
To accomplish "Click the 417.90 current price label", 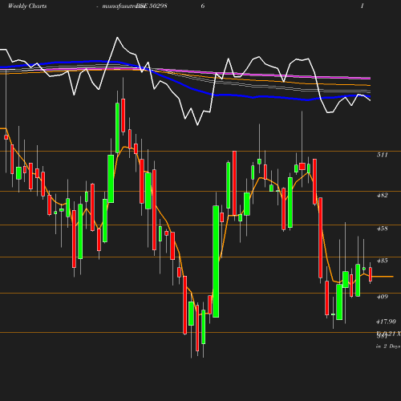I will pyautogui.click(x=386, y=322).
